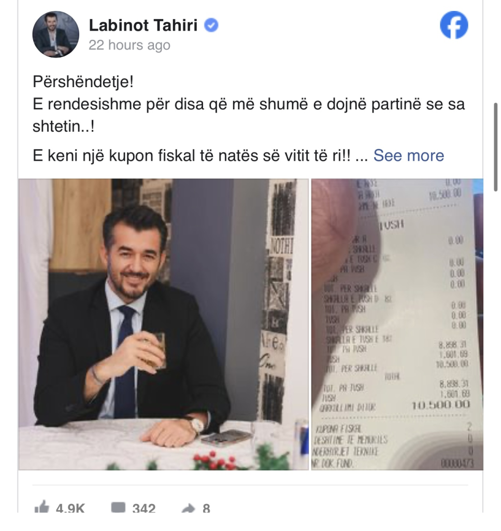Image resolution: width=501 pixels, height=531 pixels.
Task: View the 342 comments count
Action: click(x=144, y=508)
